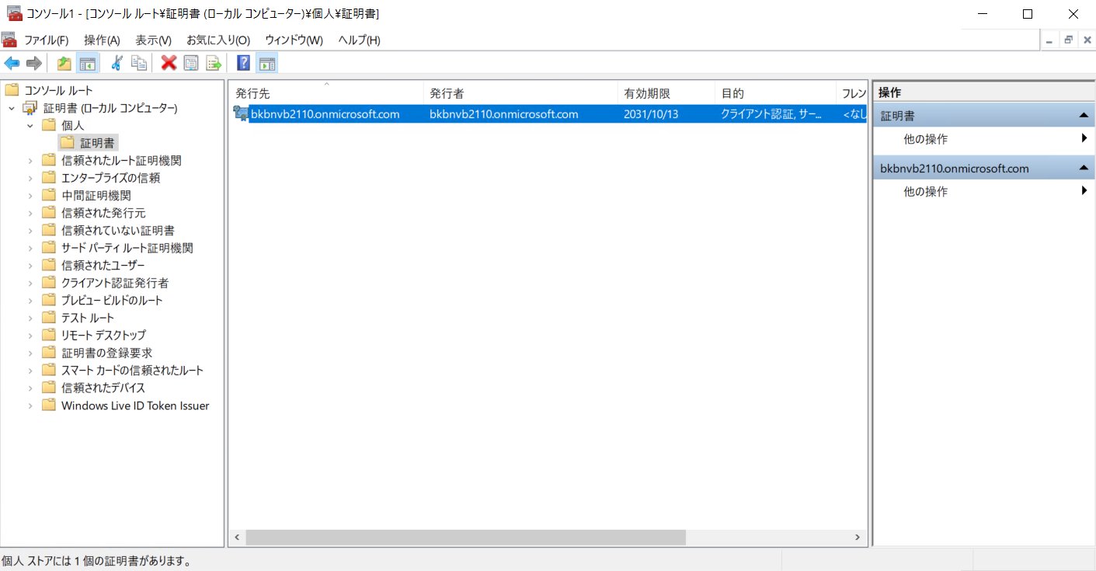Click the クライアント認証 purpose cell

tap(771, 114)
